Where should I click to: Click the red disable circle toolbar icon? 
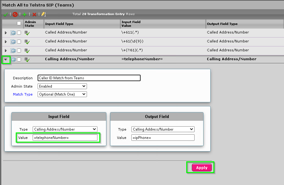pos(15,14)
